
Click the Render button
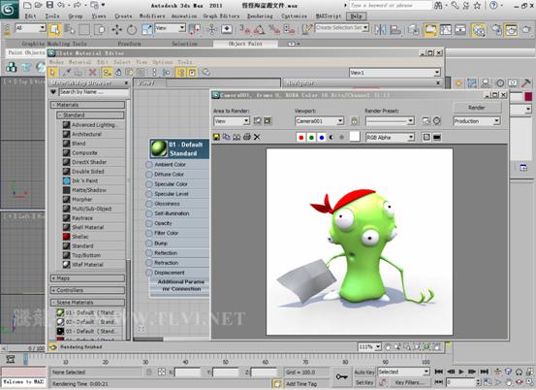point(477,108)
